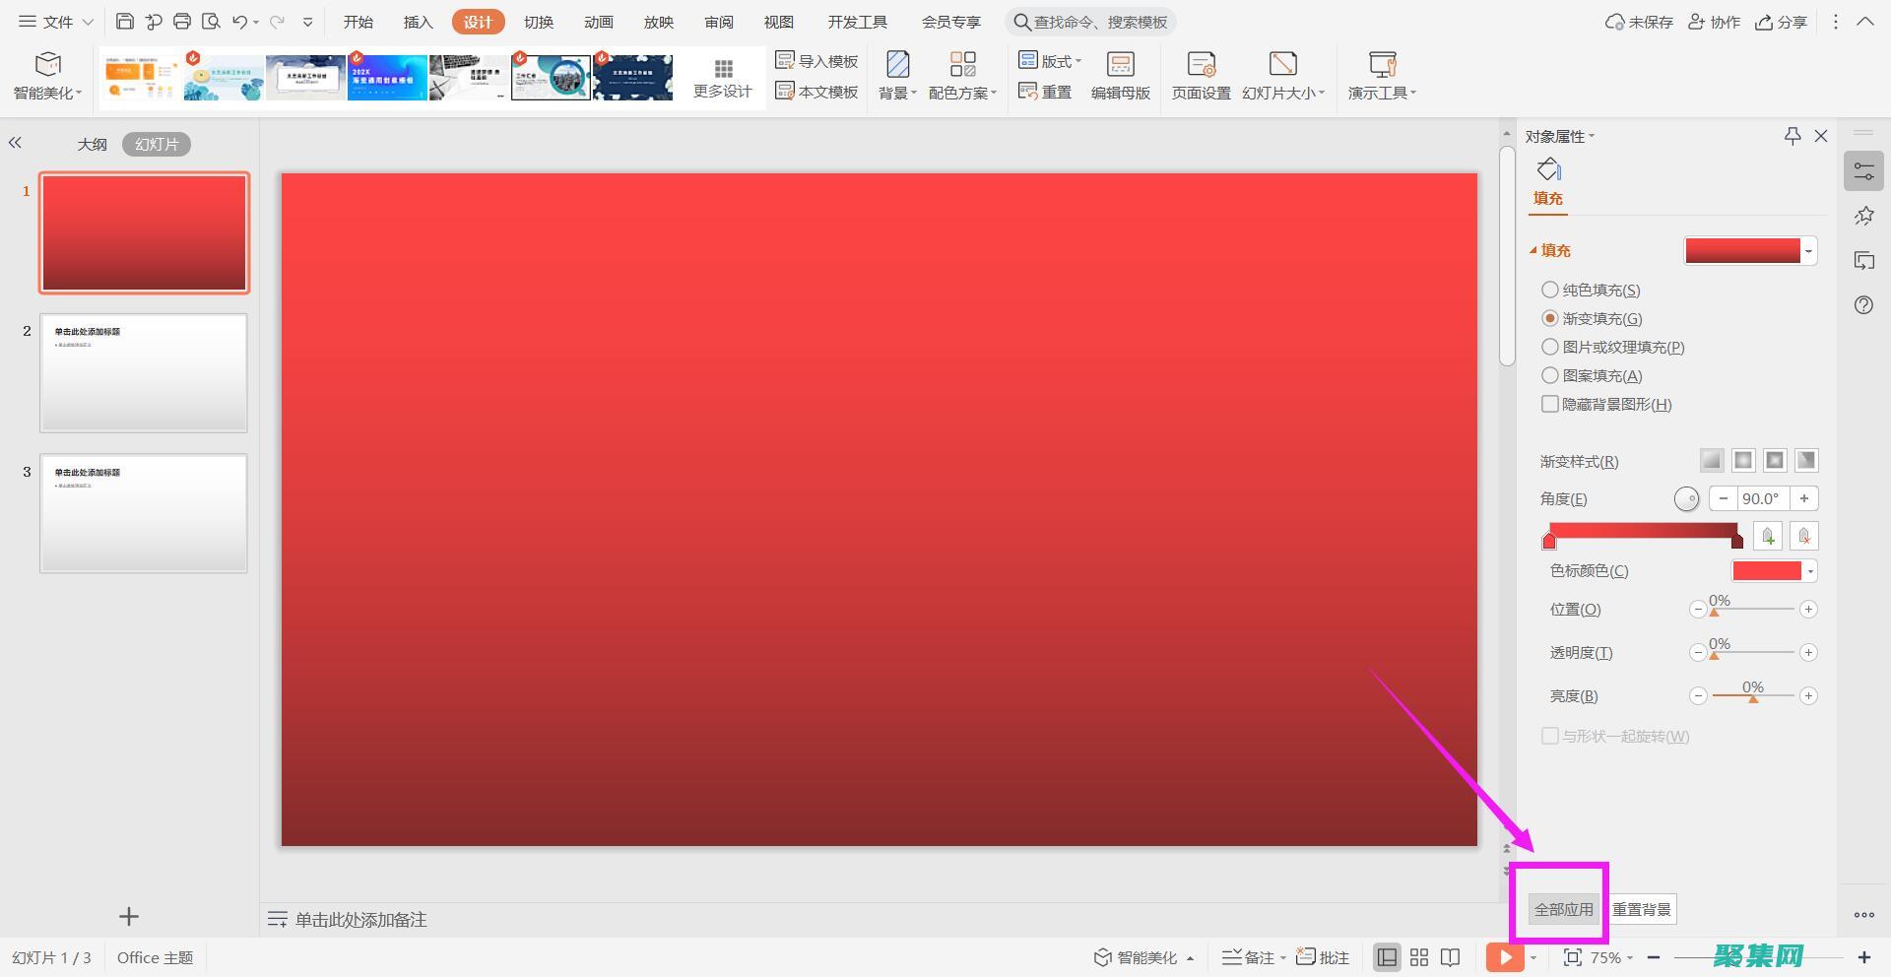Enable Hide Background Graphics (隐藏背景图形) checkbox
1891x977 pixels.
[x=1550, y=404]
